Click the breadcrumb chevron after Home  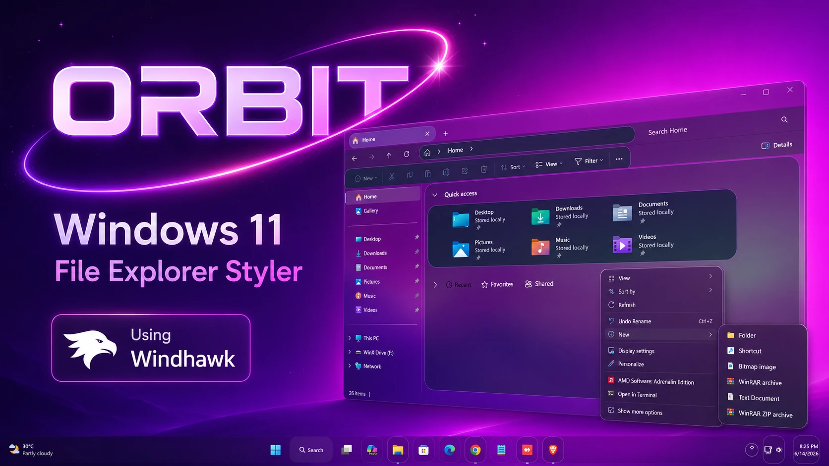click(x=472, y=149)
